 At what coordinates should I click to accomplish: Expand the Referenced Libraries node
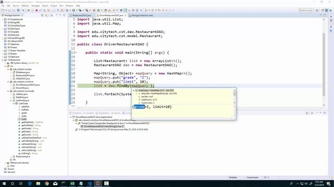point(6,163)
